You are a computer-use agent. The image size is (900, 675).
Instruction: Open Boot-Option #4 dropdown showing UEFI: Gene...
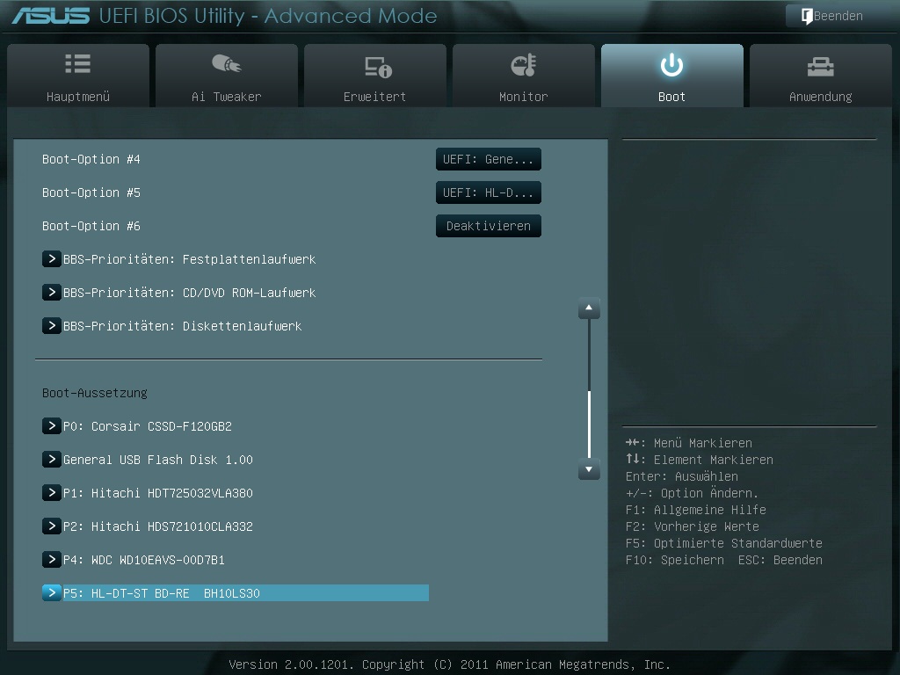pyautogui.click(x=489, y=160)
